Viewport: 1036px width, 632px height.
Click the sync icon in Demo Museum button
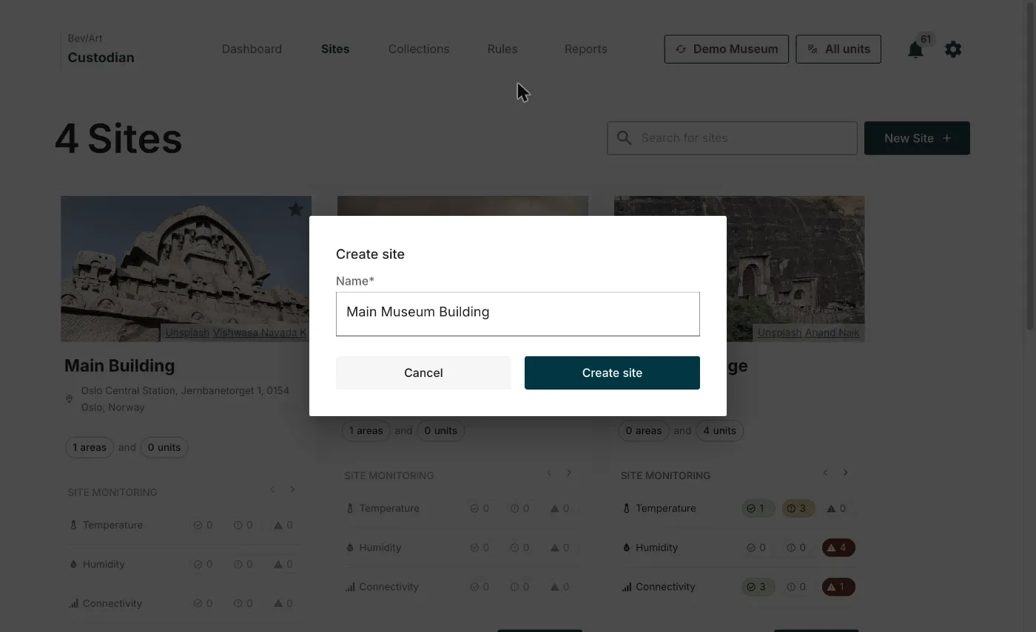[681, 50]
